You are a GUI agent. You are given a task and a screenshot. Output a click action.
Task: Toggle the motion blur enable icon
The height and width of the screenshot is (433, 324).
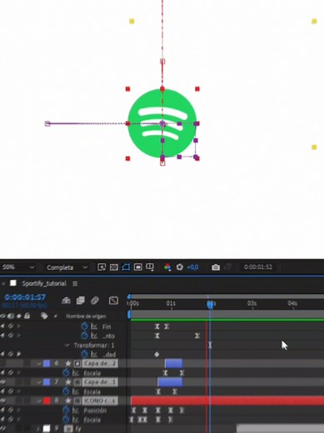(95, 301)
